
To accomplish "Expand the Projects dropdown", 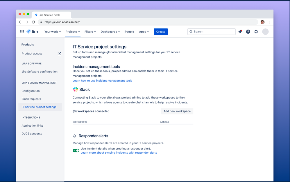I will [x=73, y=32].
